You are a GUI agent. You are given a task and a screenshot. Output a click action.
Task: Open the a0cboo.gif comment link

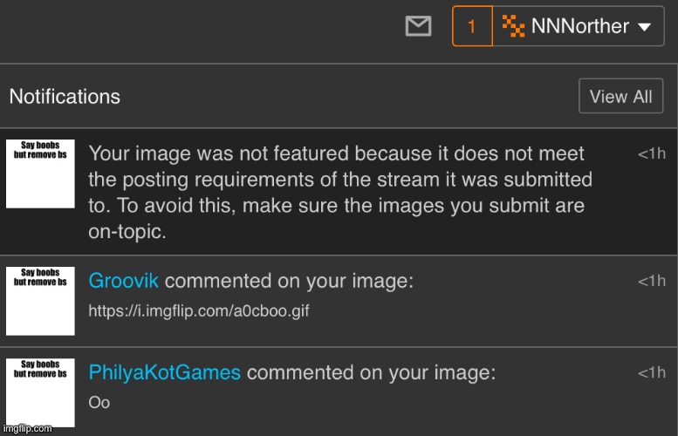point(199,311)
